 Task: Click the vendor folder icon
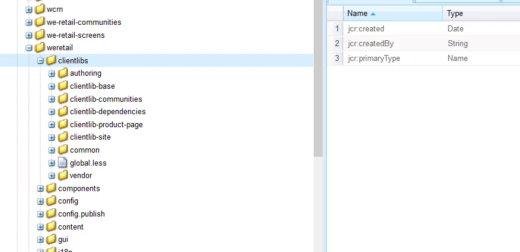(x=62, y=175)
